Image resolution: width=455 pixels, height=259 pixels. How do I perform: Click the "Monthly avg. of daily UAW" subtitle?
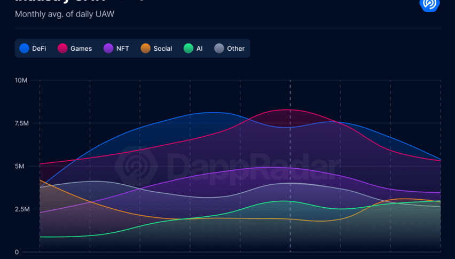coord(64,14)
